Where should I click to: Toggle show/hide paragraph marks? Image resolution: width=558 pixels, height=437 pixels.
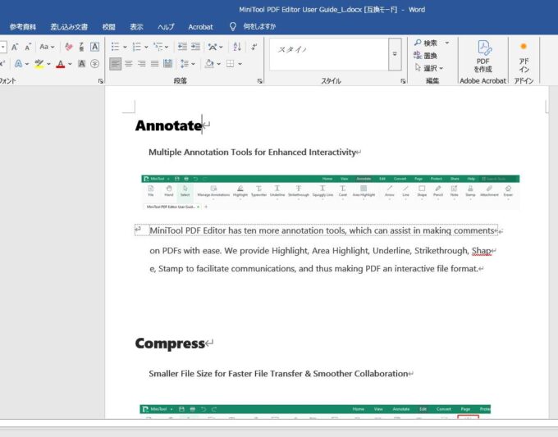point(254,47)
